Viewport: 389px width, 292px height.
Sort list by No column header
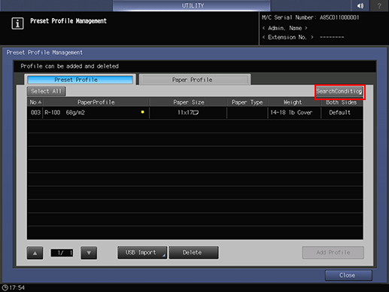pyautogui.click(x=35, y=102)
